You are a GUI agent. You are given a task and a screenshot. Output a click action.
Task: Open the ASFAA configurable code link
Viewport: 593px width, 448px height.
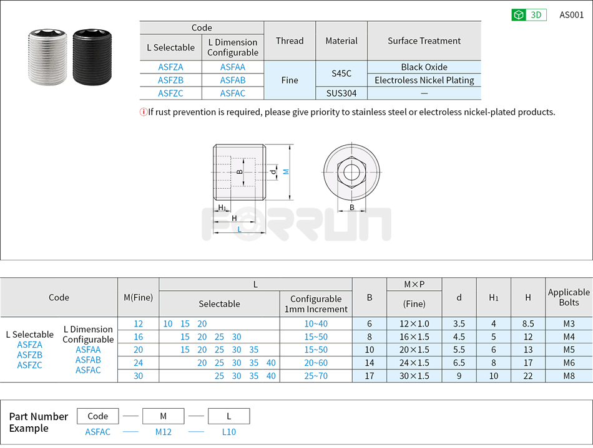click(233, 67)
